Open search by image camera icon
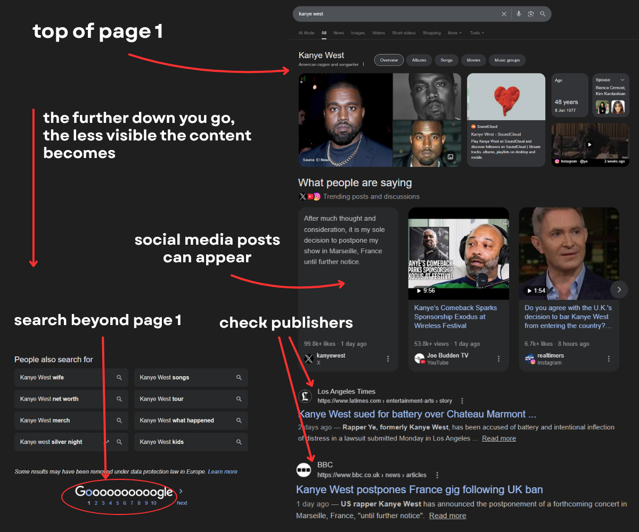Image resolution: width=639 pixels, height=532 pixels. coord(531,14)
